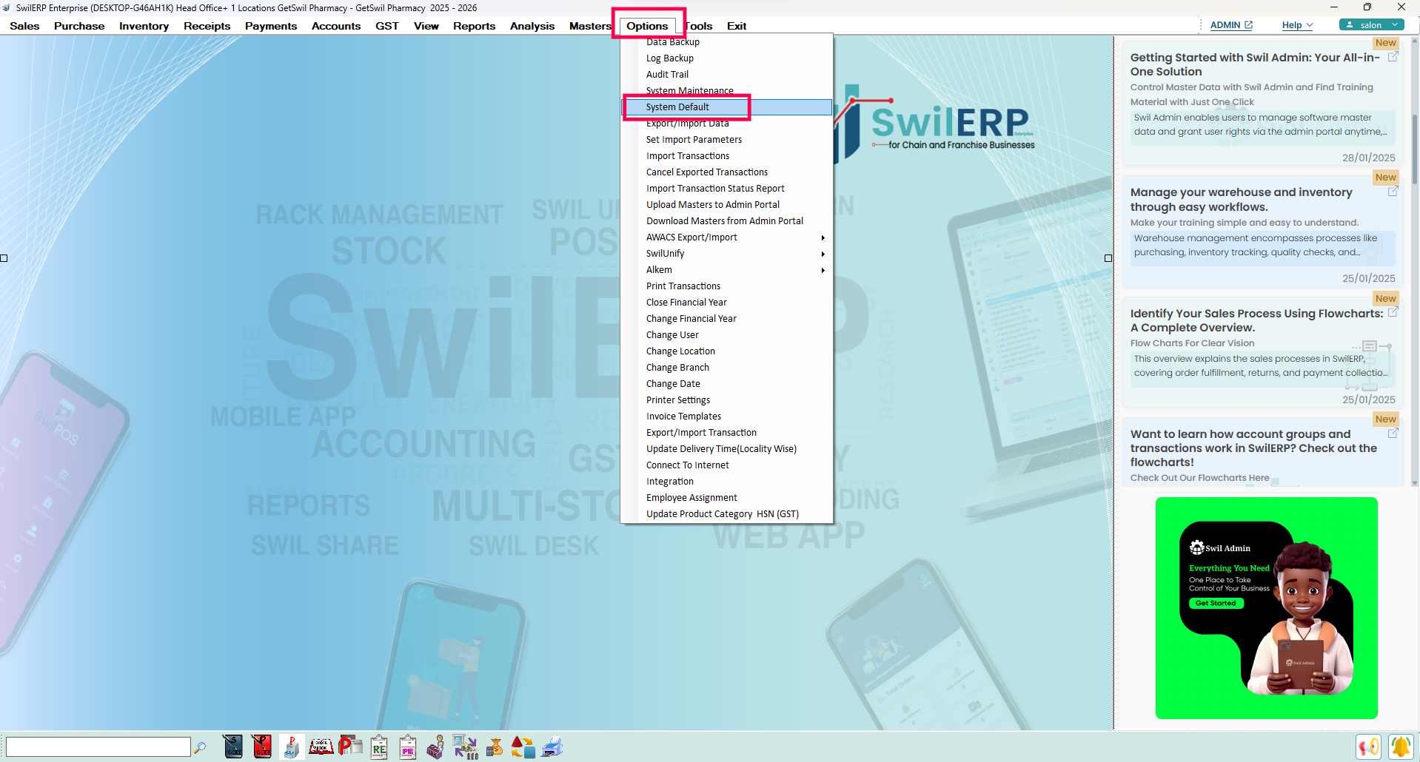Open the Inventory menu
This screenshot has width=1420, height=762.
coord(144,26)
